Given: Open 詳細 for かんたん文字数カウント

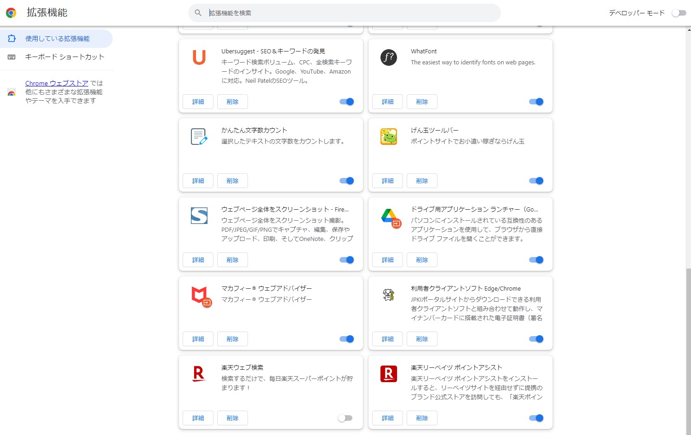Looking at the screenshot, I should pos(198,181).
